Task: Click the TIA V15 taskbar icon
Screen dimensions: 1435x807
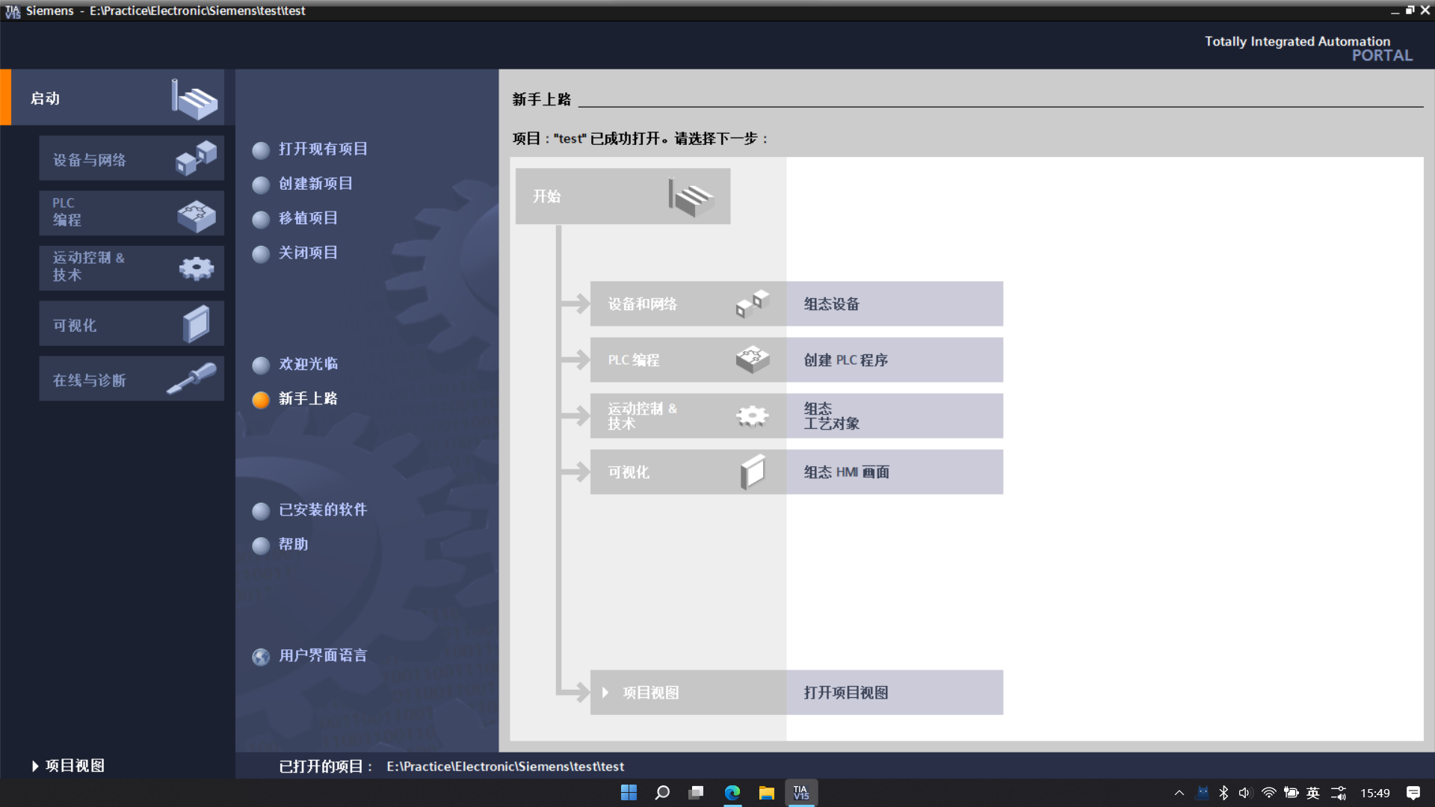Action: tap(801, 793)
